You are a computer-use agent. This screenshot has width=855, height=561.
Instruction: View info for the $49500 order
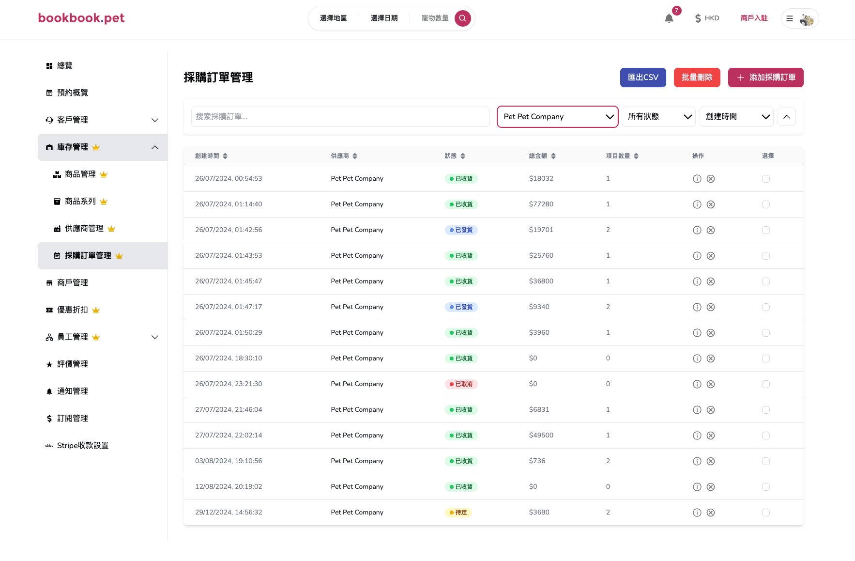coord(697,436)
